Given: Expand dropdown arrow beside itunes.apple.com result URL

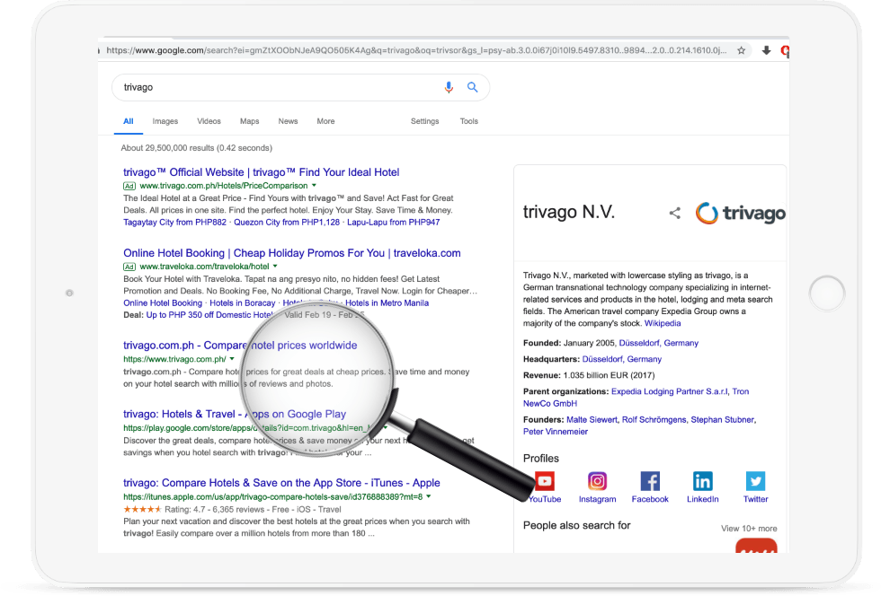Looking at the screenshot, I should [x=429, y=496].
